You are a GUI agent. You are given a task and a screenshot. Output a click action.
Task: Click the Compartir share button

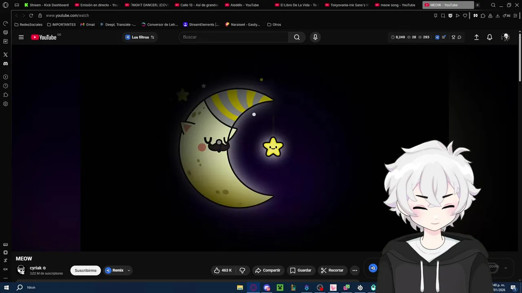tap(268, 270)
